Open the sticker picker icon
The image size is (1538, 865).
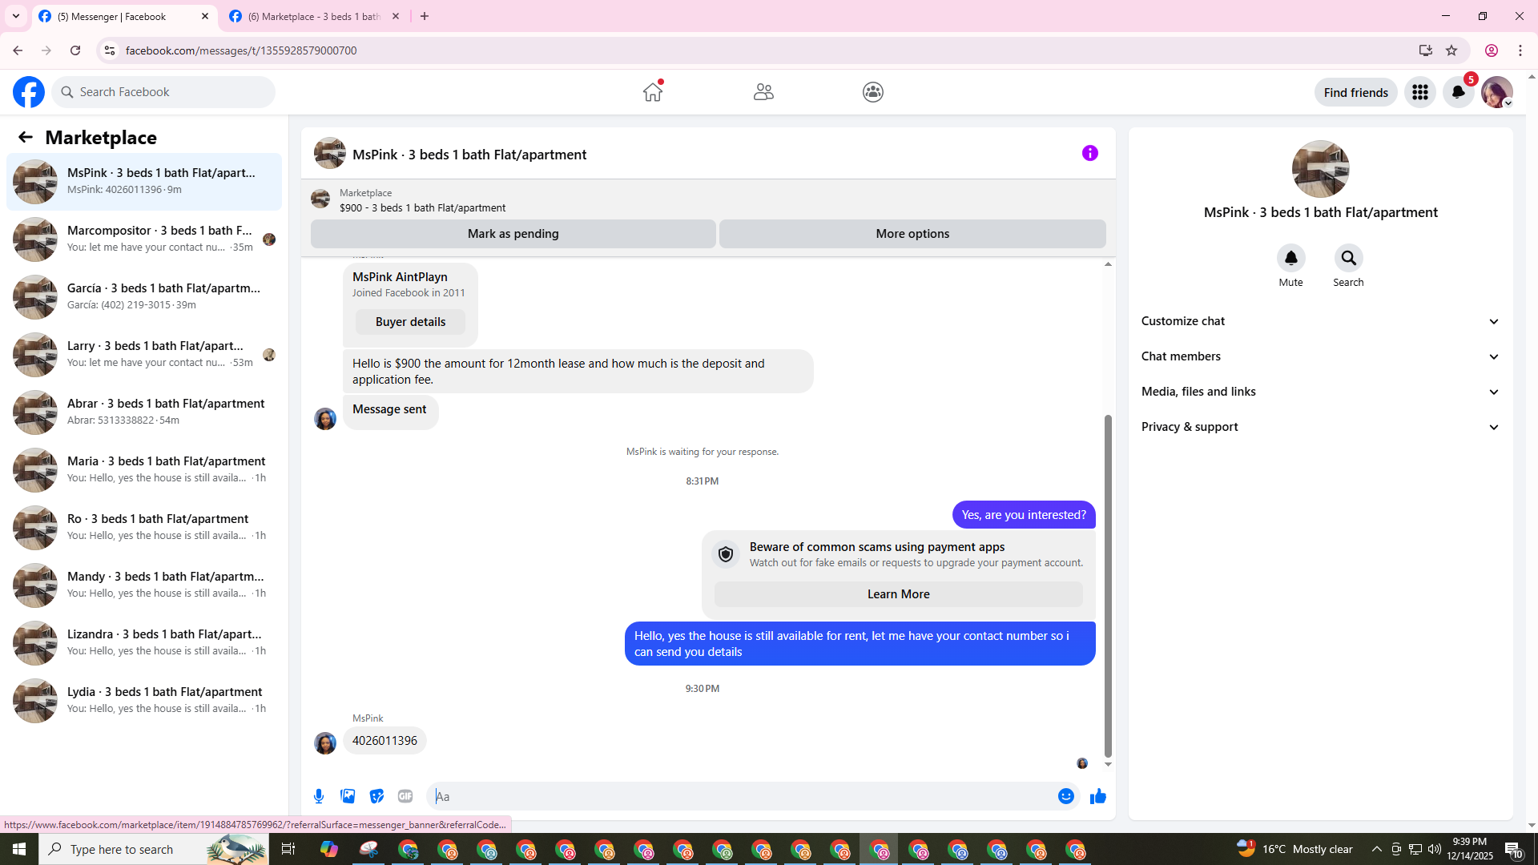376,796
